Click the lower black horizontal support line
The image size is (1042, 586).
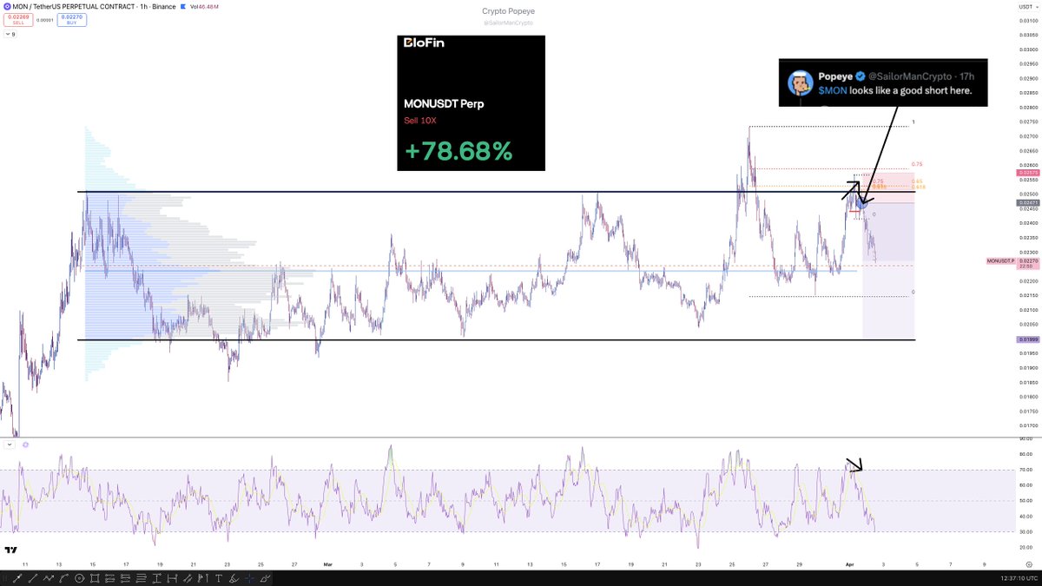click(495, 339)
